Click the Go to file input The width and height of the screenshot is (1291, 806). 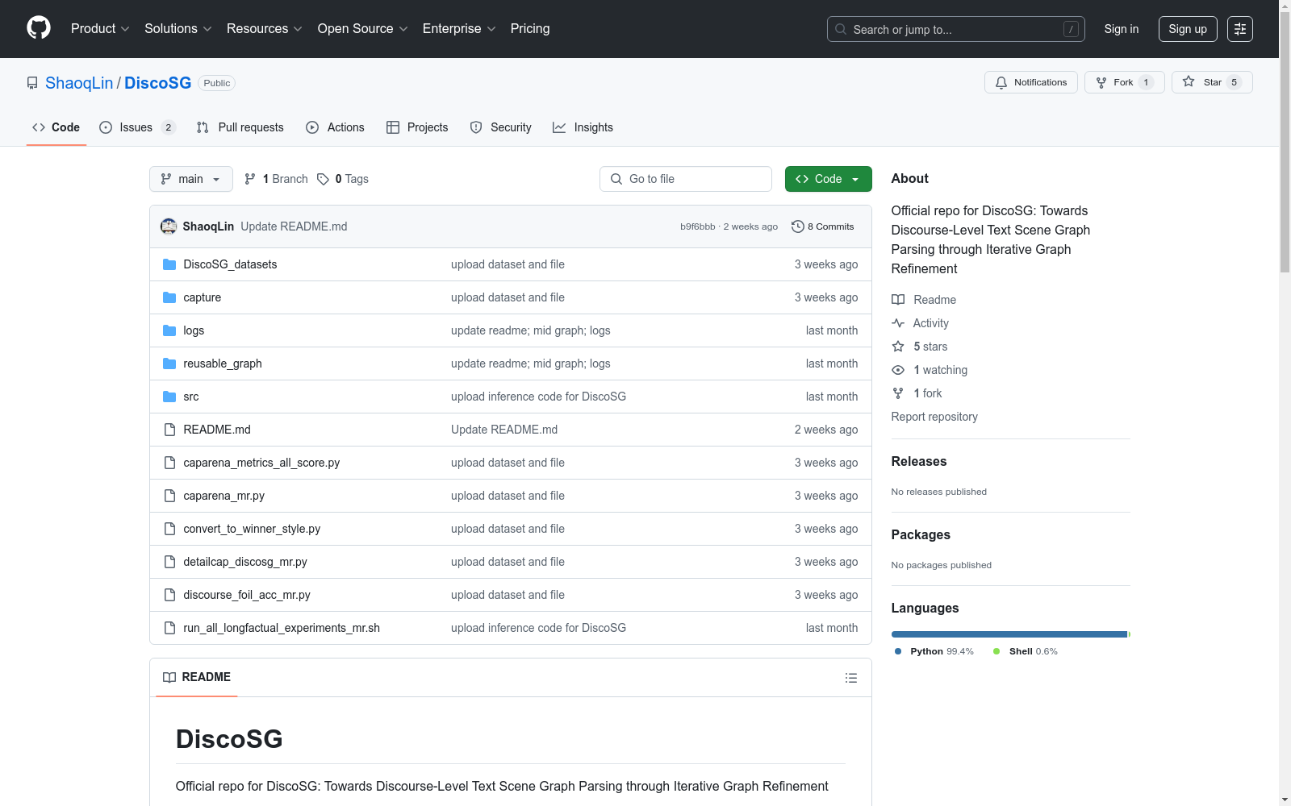coord(686,179)
